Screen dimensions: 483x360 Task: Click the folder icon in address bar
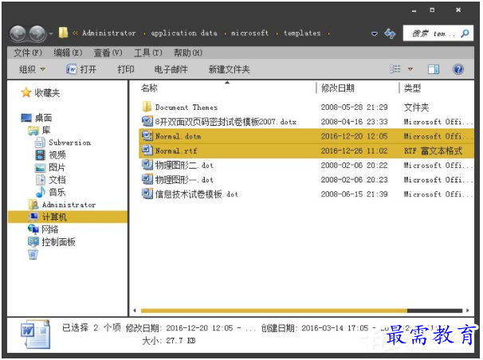[63, 33]
